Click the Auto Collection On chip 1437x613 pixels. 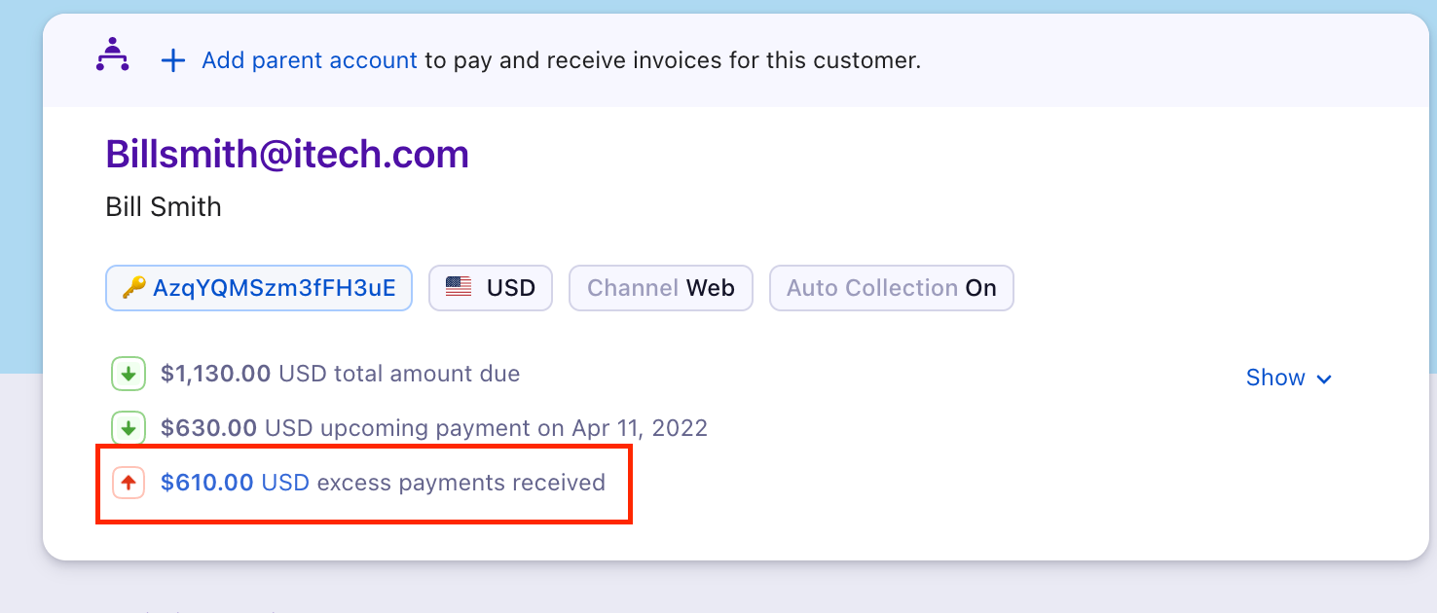pyautogui.click(x=891, y=288)
